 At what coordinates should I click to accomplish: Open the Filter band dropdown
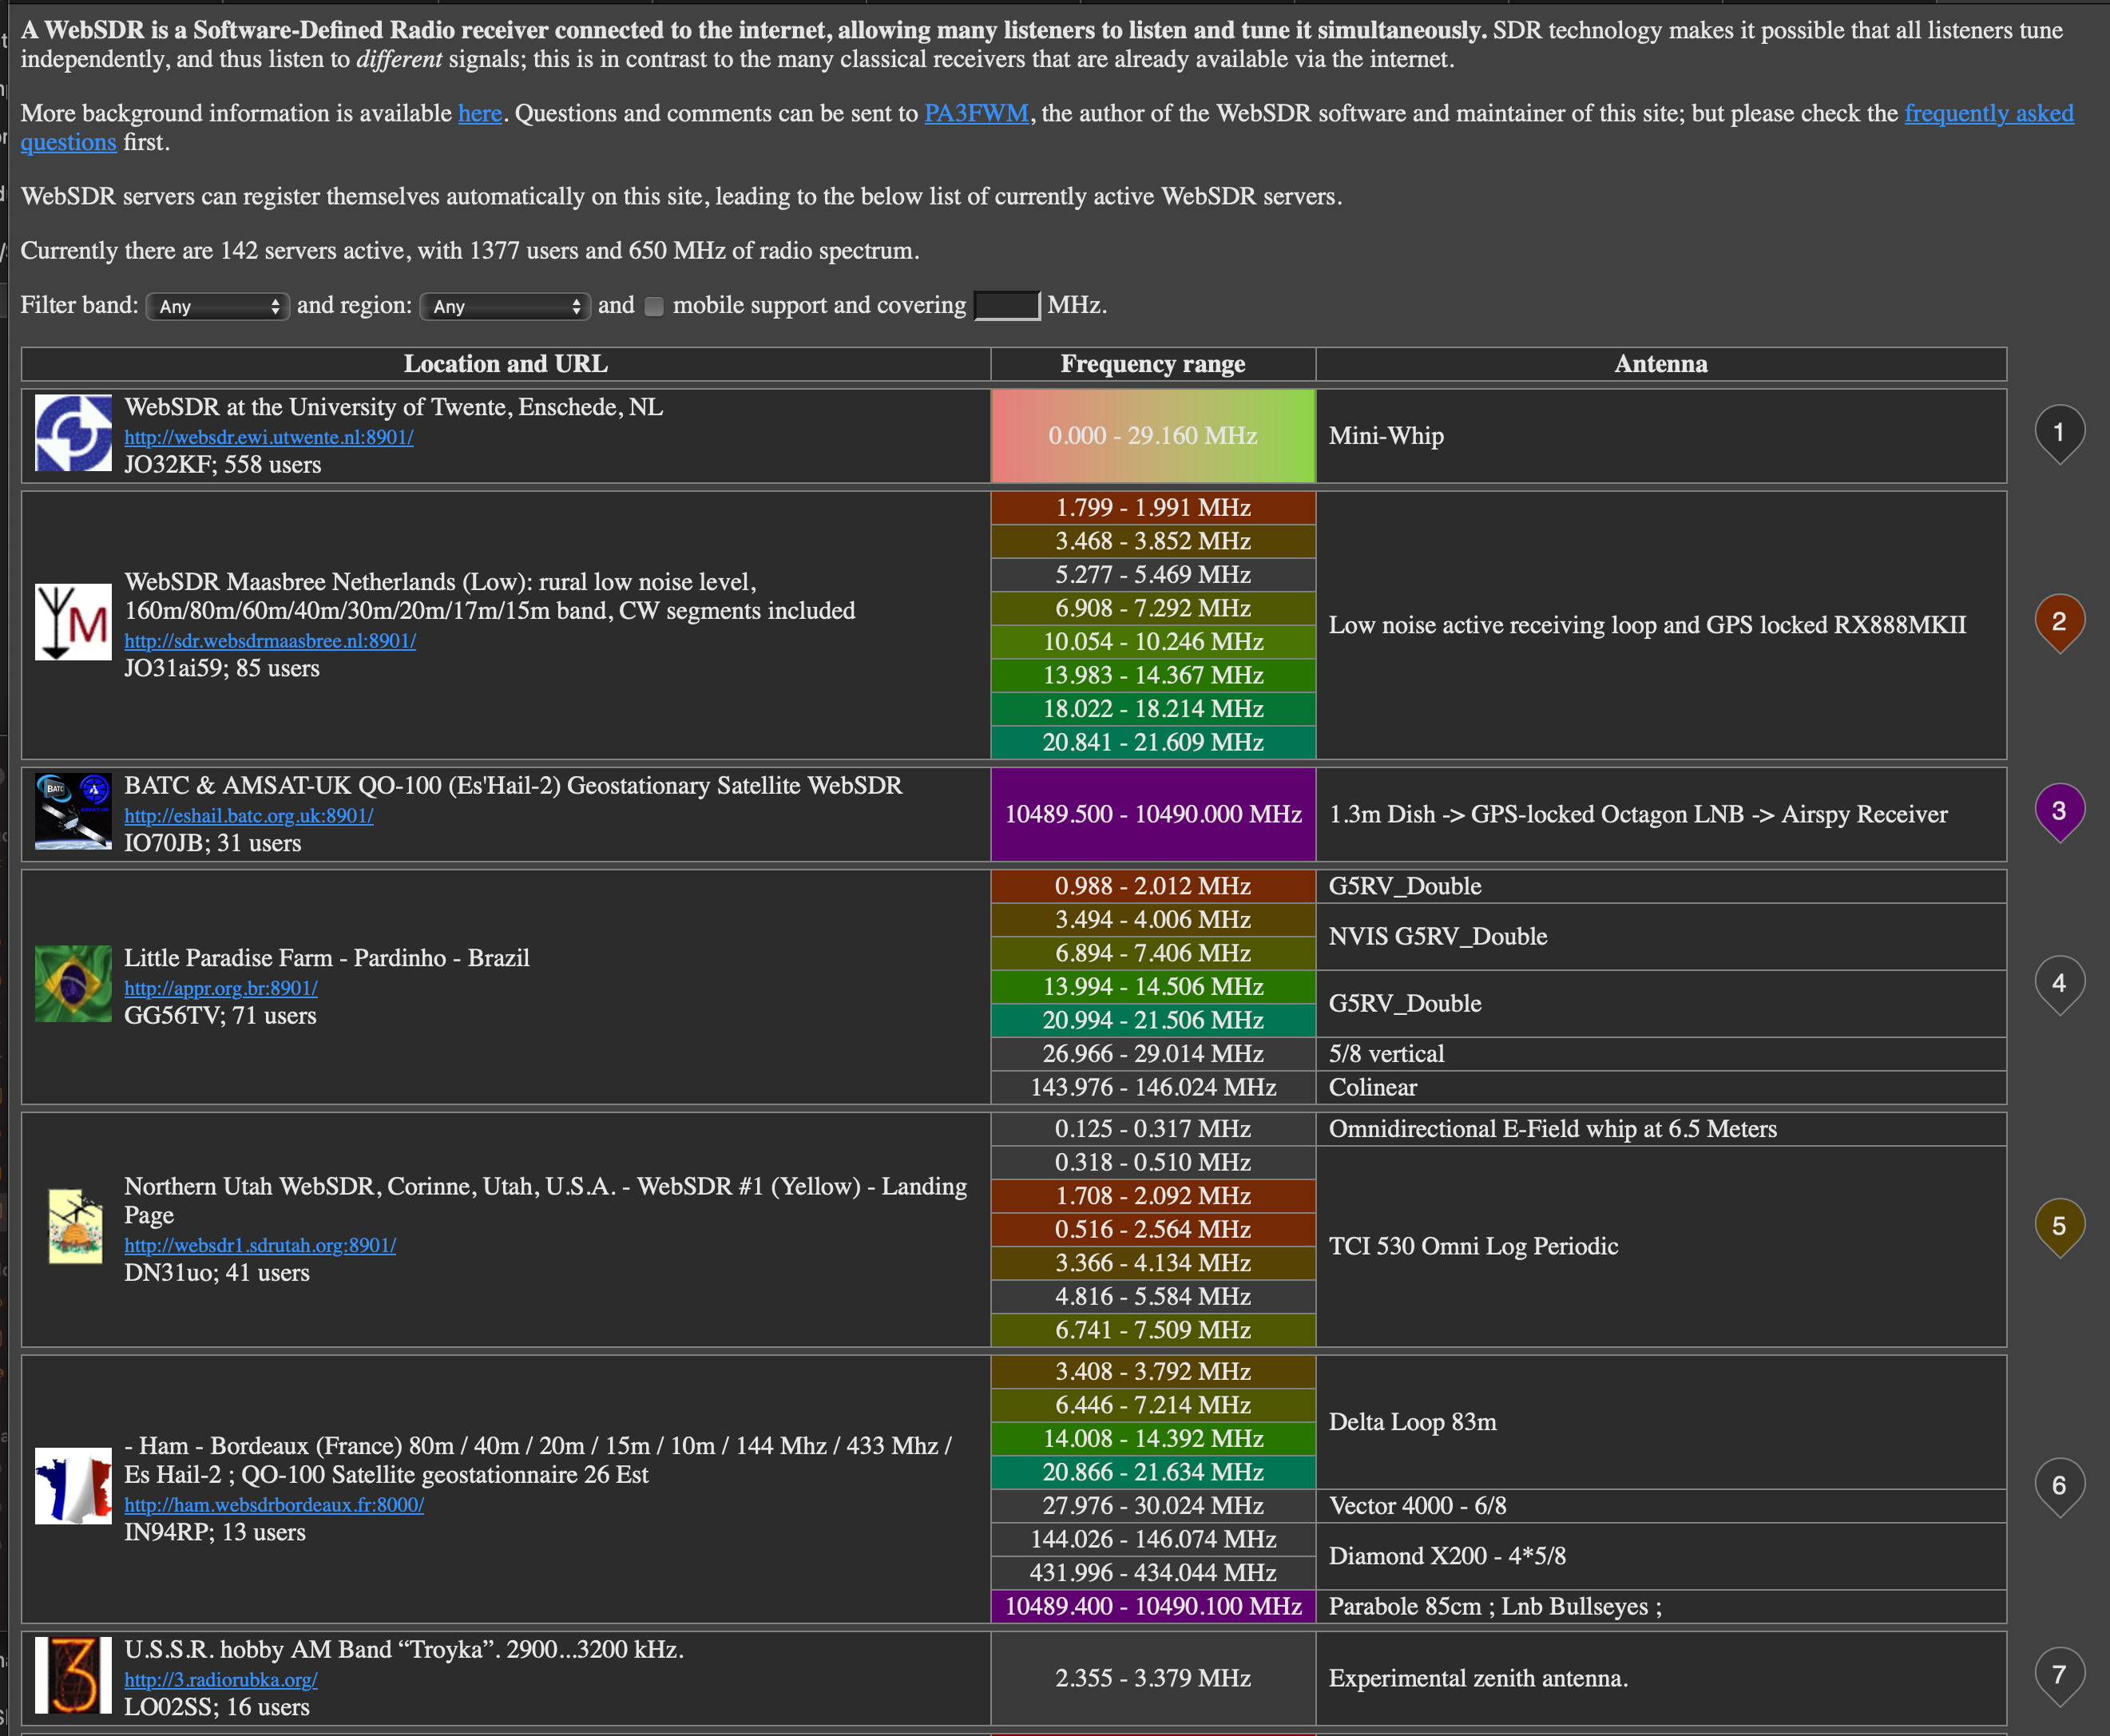[218, 306]
